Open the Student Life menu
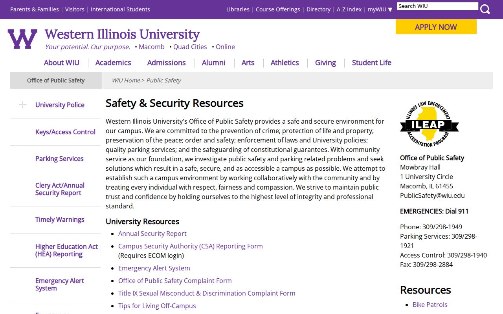 click(x=371, y=63)
